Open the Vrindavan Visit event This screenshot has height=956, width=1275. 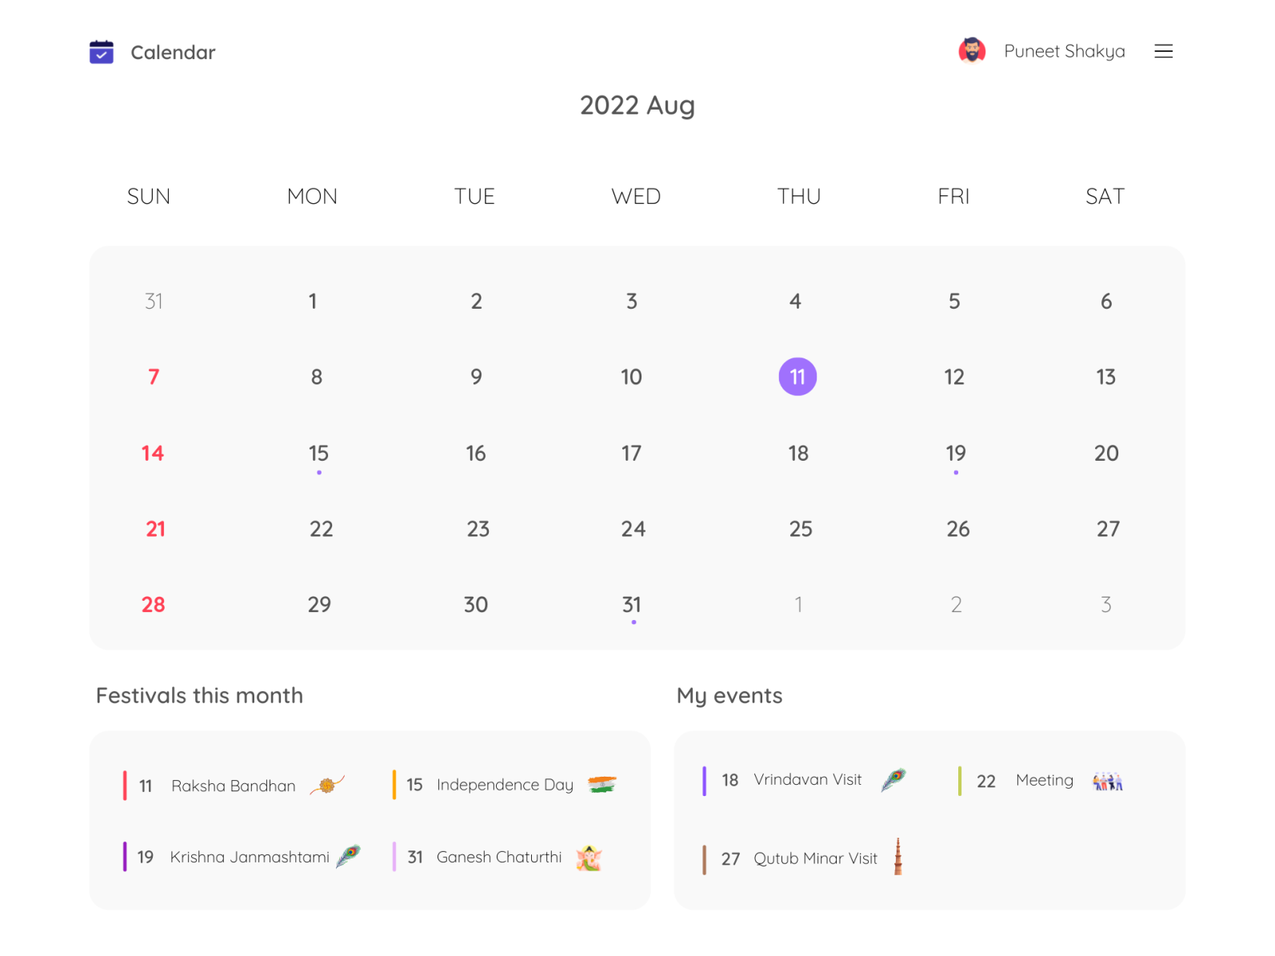pyautogui.click(x=805, y=780)
